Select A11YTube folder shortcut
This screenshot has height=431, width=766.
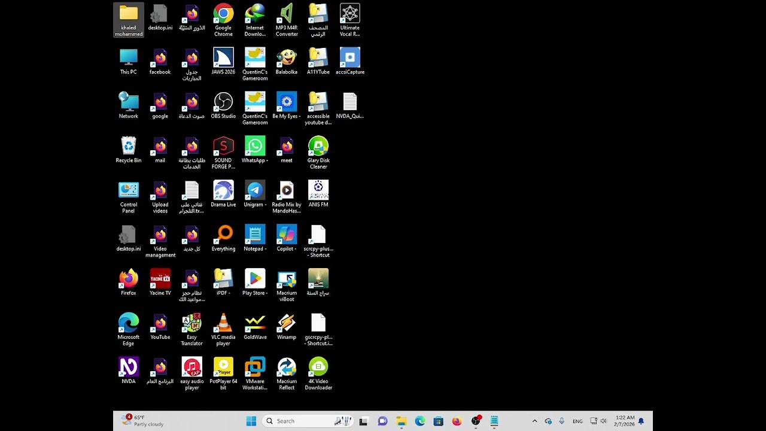pyautogui.click(x=318, y=62)
